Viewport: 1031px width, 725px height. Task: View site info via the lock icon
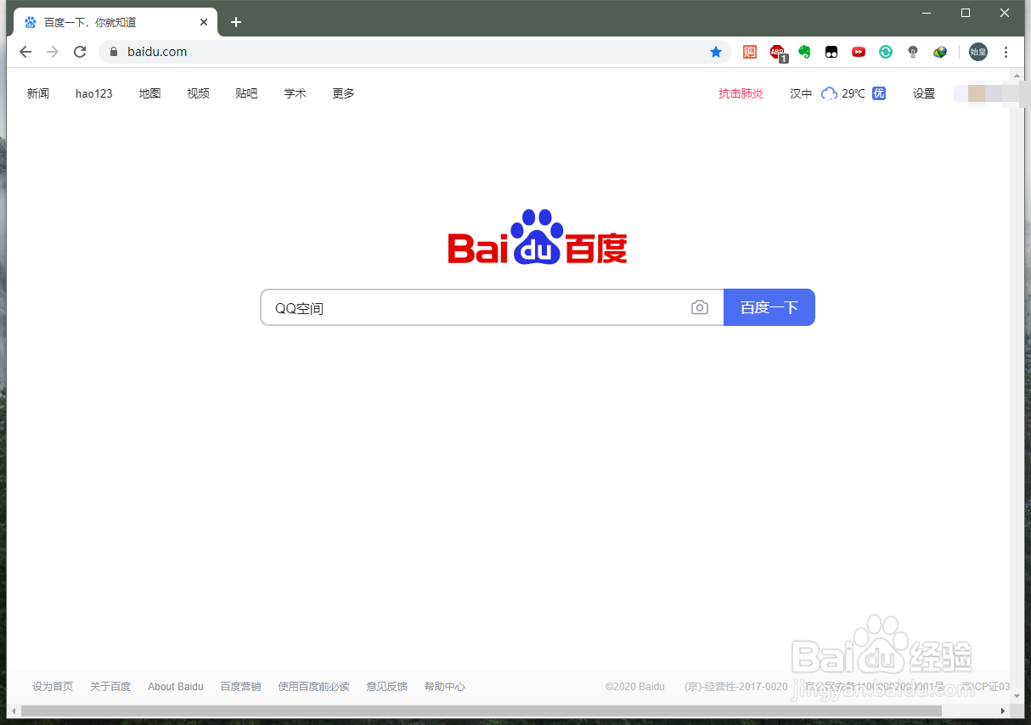coord(114,52)
